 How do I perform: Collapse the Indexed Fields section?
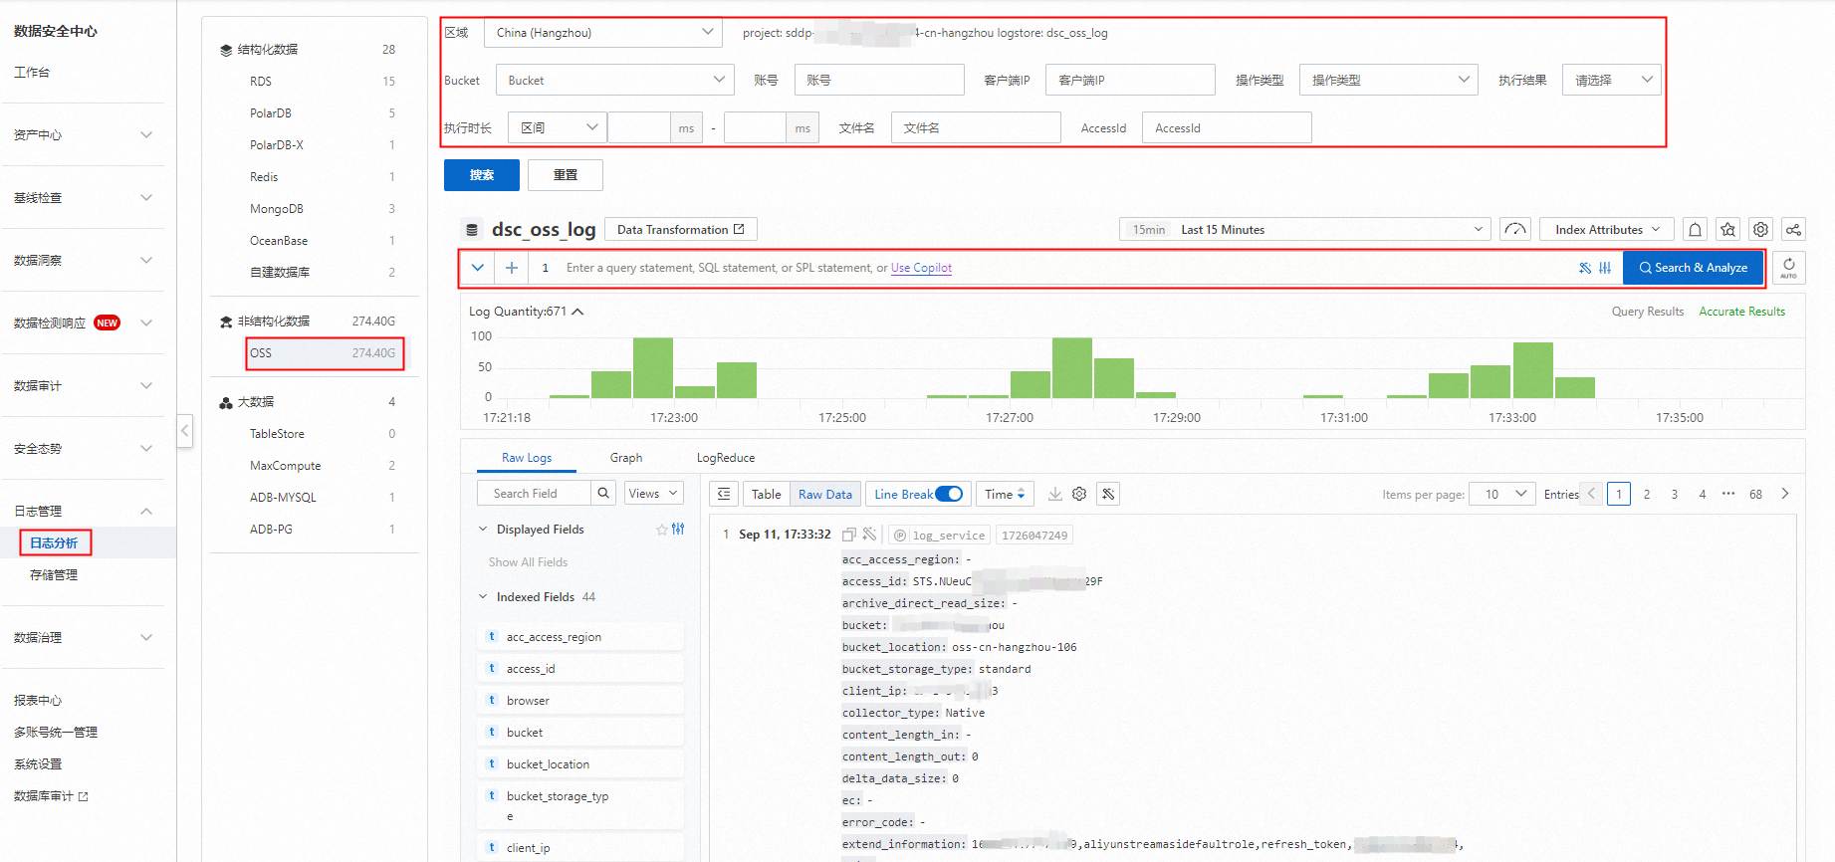[x=483, y=597]
